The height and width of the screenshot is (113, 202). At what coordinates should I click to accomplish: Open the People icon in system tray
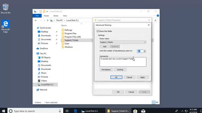point(176,111)
